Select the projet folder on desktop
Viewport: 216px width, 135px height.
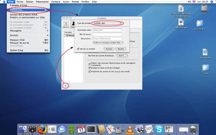pos(206,69)
